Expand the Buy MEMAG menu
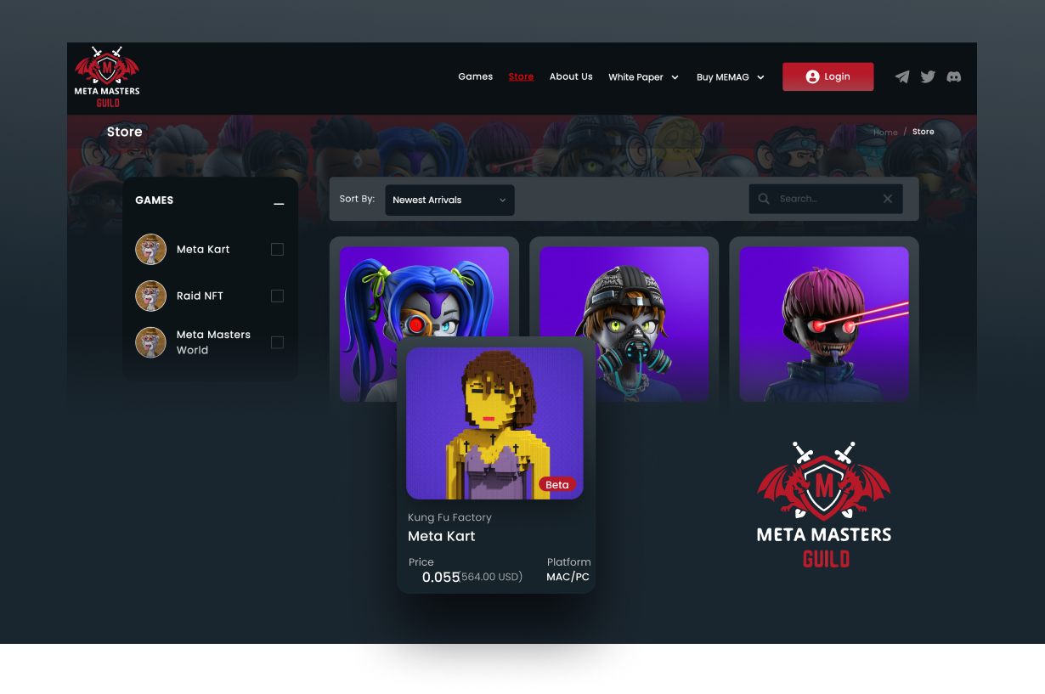The height and width of the screenshot is (694, 1045). pyautogui.click(x=731, y=77)
